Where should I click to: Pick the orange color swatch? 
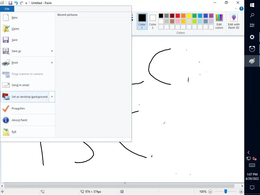[183, 16]
